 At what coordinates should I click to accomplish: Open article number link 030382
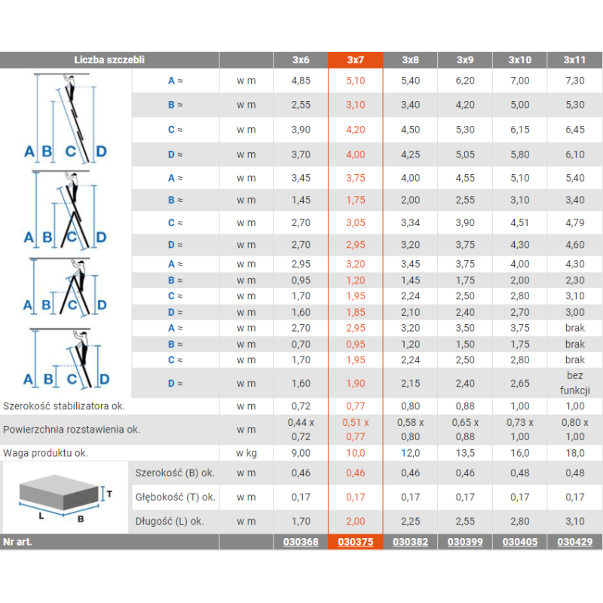[410, 542]
